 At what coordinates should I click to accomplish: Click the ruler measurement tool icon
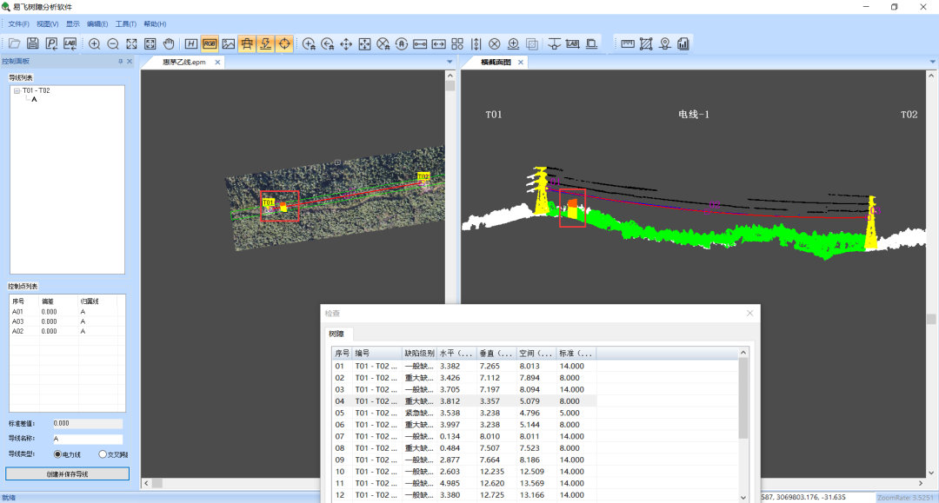pyautogui.click(x=626, y=43)
